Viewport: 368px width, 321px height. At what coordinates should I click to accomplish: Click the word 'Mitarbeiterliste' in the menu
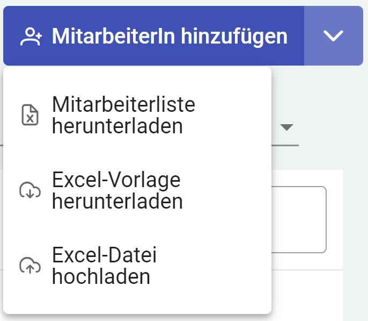(123, 104)
